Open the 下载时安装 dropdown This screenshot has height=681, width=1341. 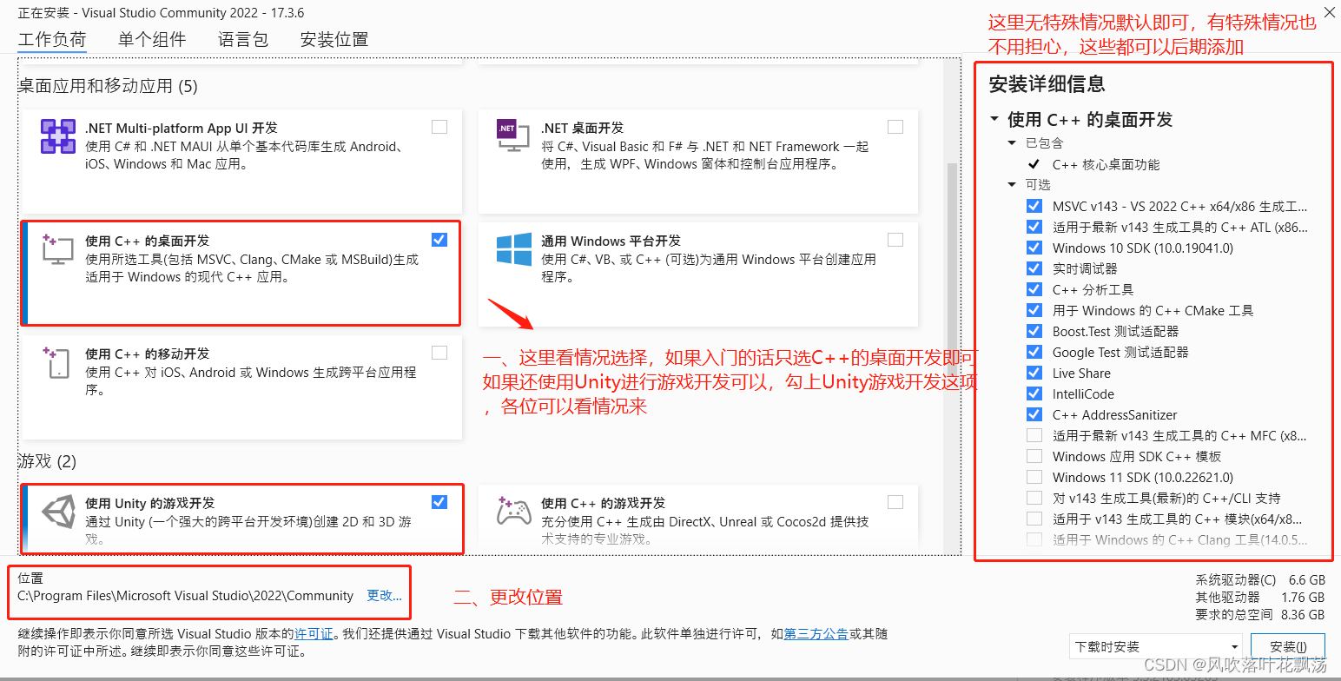pyautogui.click(x=1155, y=646)
